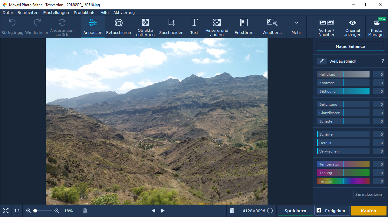388x217 pixels.
Task: Open Objekte entfernen tool
Action: click(145, 27)
